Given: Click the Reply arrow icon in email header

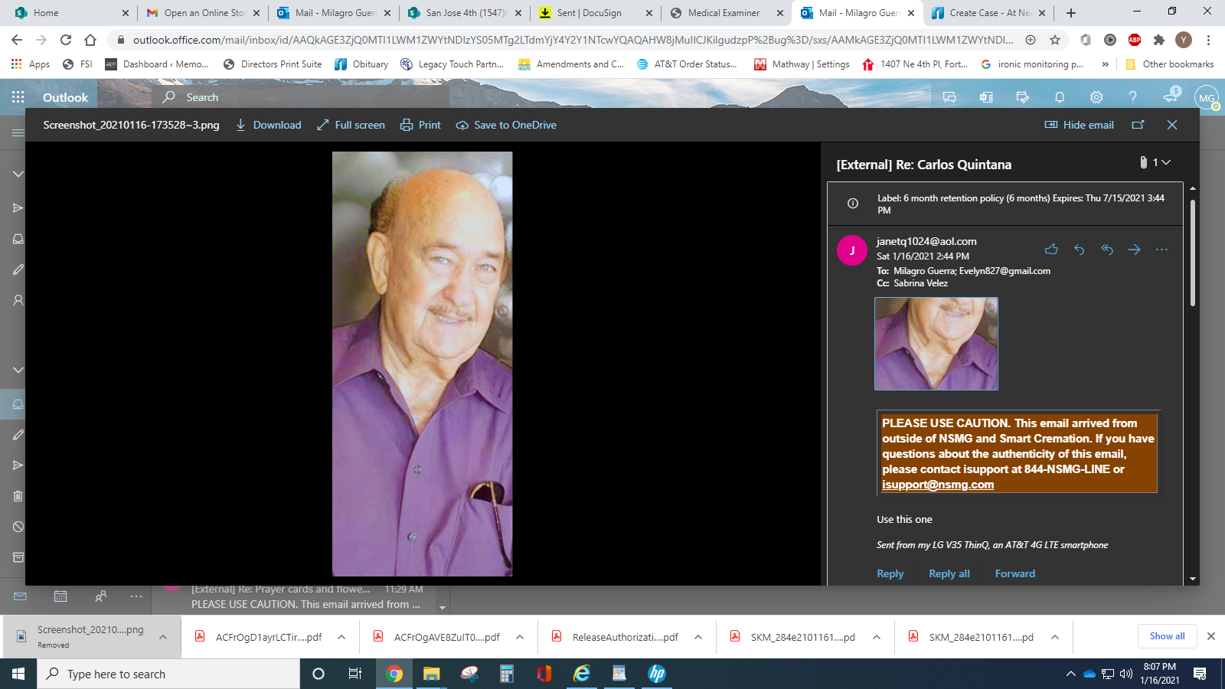Looking at the screenshot, I should click(1079, 250).
